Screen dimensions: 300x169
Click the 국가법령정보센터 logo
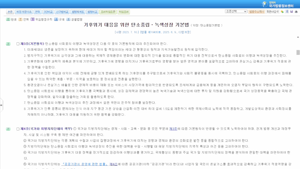tap(277, 4)
